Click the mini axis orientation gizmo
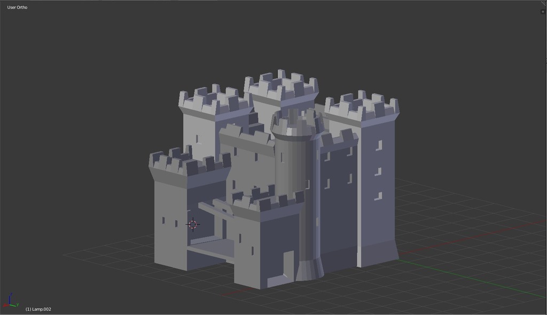547x315 pixels. pos(10,303)
